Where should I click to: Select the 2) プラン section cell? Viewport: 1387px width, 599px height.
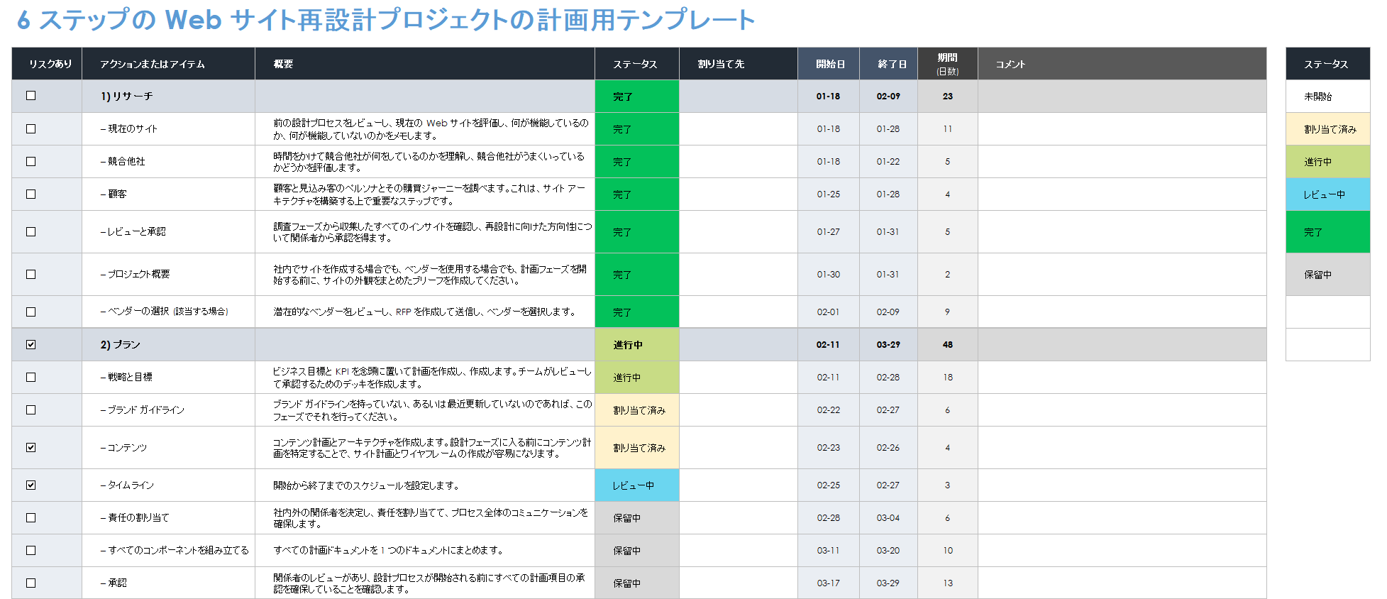click(x=169, y=345)
